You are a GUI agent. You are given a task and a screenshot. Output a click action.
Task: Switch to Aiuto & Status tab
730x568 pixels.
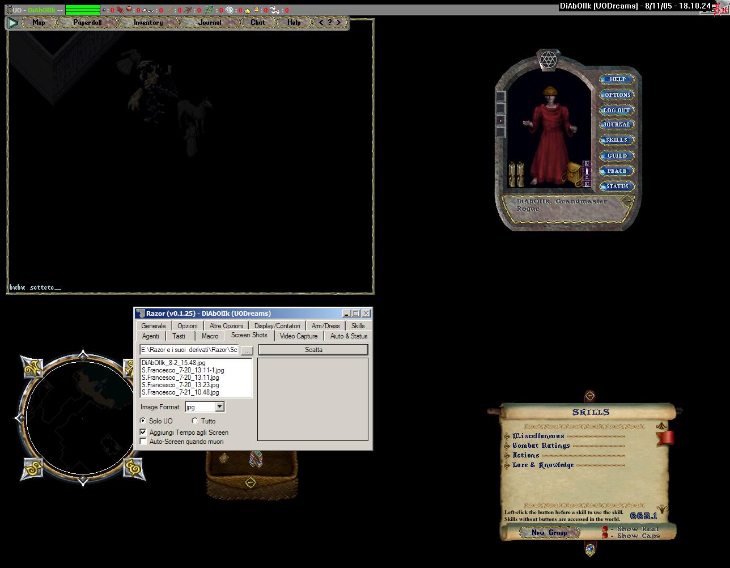click(x=349, y=336)
